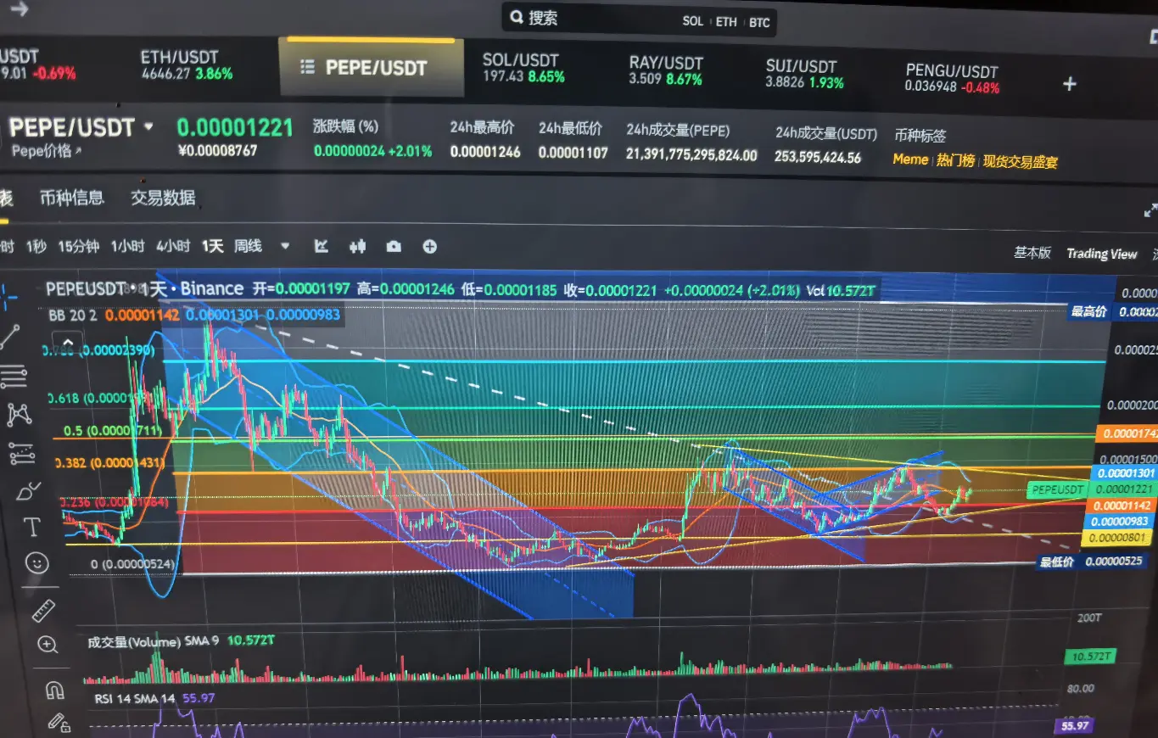Toggle lock all drawings
This screenshot has height=738, width=1158.
point(59,724)
